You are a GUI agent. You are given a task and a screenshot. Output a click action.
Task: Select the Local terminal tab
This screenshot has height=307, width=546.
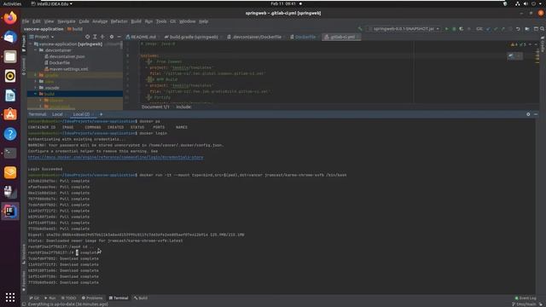click(x=57, y=114)
